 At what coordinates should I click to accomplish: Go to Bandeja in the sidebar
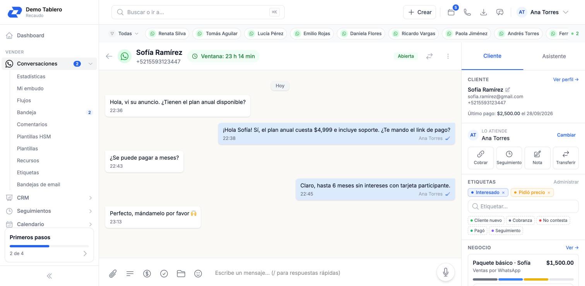[x=26, y=112]
